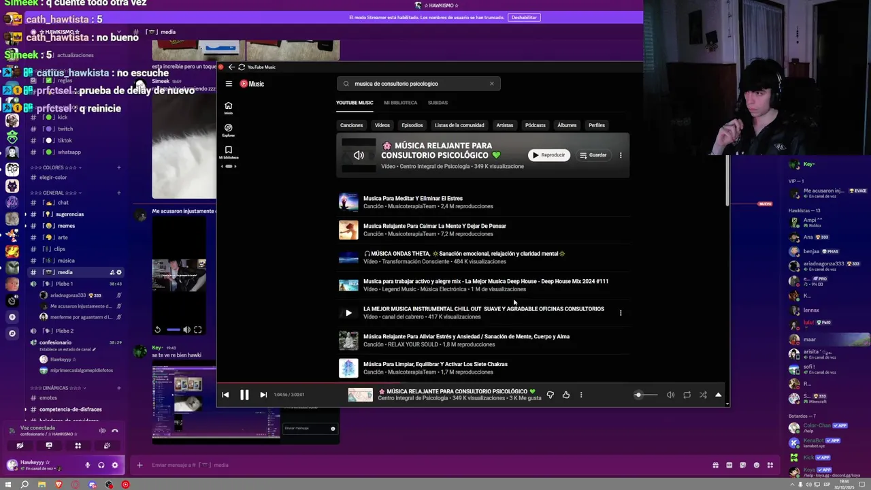Filter results by Pódcasts chip
The image size is (871, 490).
(536, 125)
